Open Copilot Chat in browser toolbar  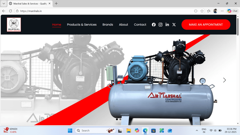[x=232, y=11]
